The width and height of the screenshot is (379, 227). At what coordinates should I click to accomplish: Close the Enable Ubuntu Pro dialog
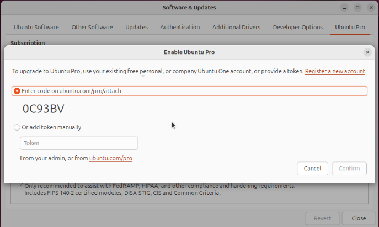click(x=367, y=52)
